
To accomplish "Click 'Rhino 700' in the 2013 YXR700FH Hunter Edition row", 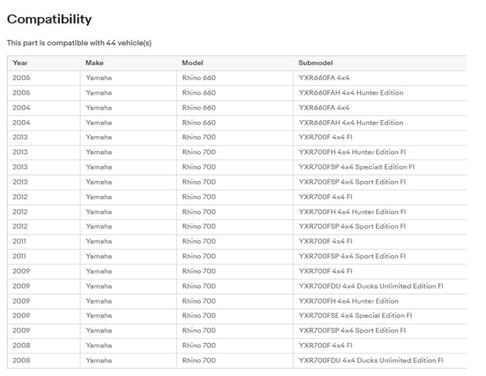I will [x=199, y=152].
